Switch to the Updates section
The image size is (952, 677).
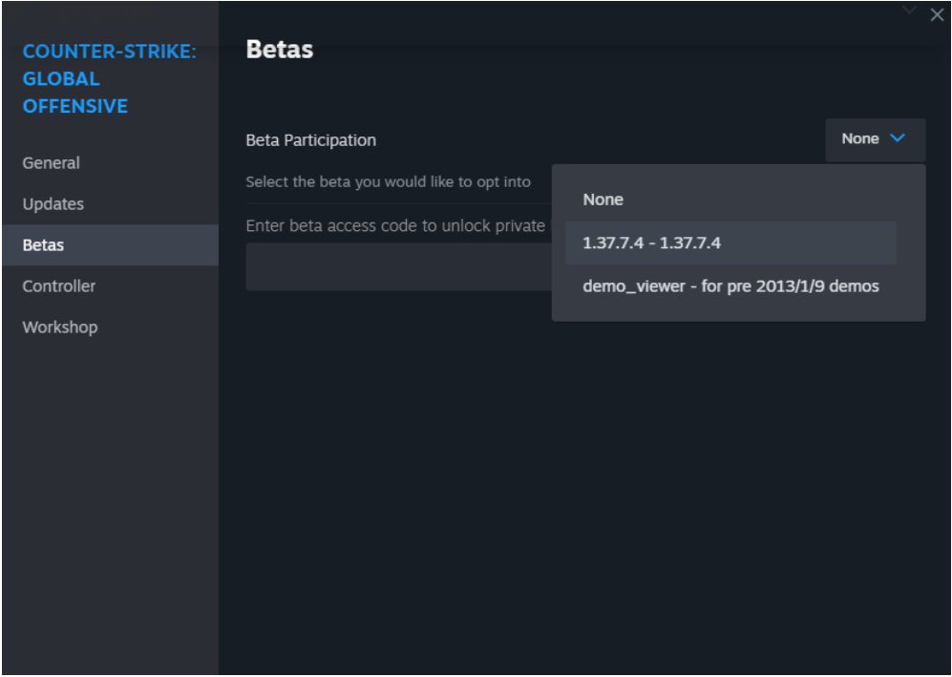(53, 204)
